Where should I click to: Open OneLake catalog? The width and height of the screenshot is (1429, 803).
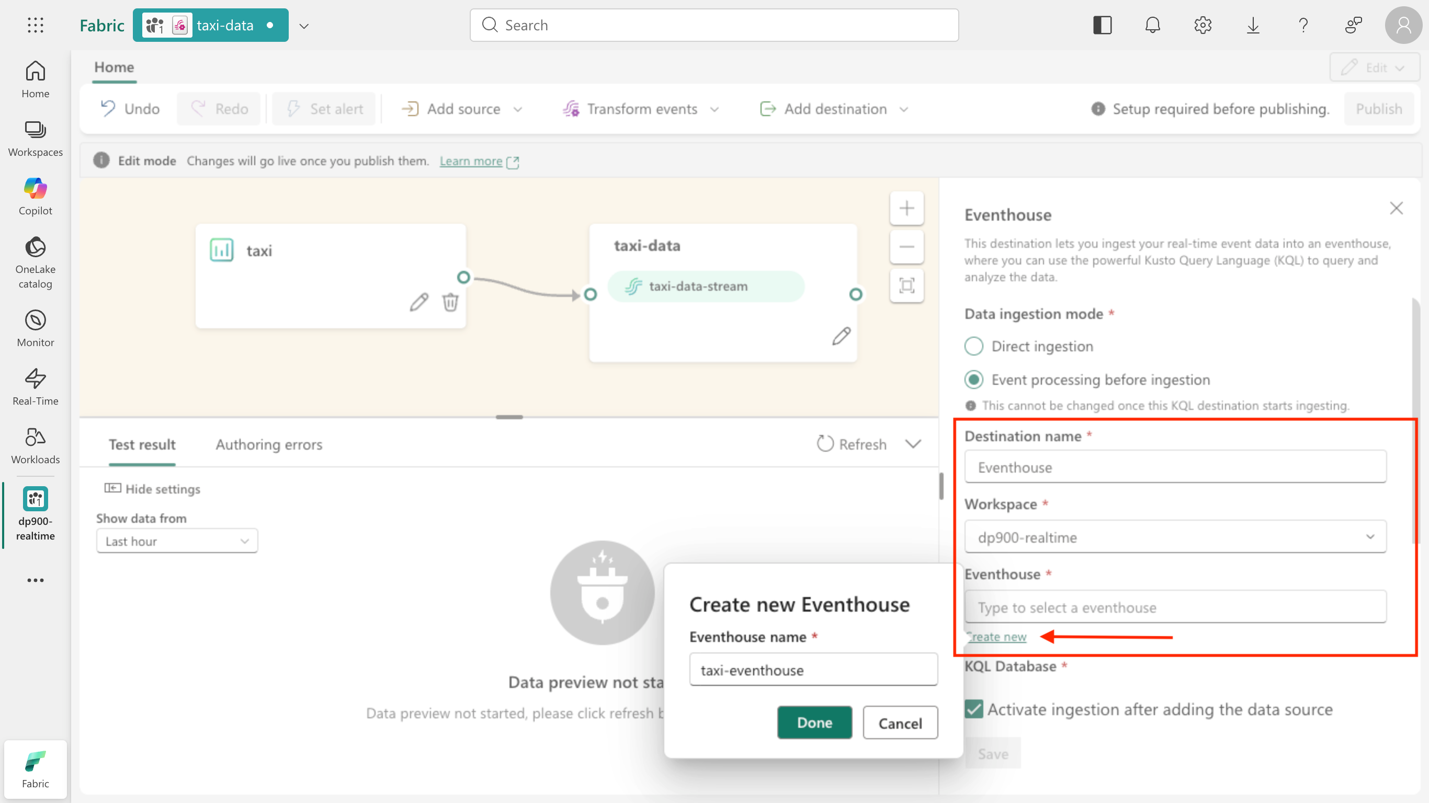(x=35, y=263)
